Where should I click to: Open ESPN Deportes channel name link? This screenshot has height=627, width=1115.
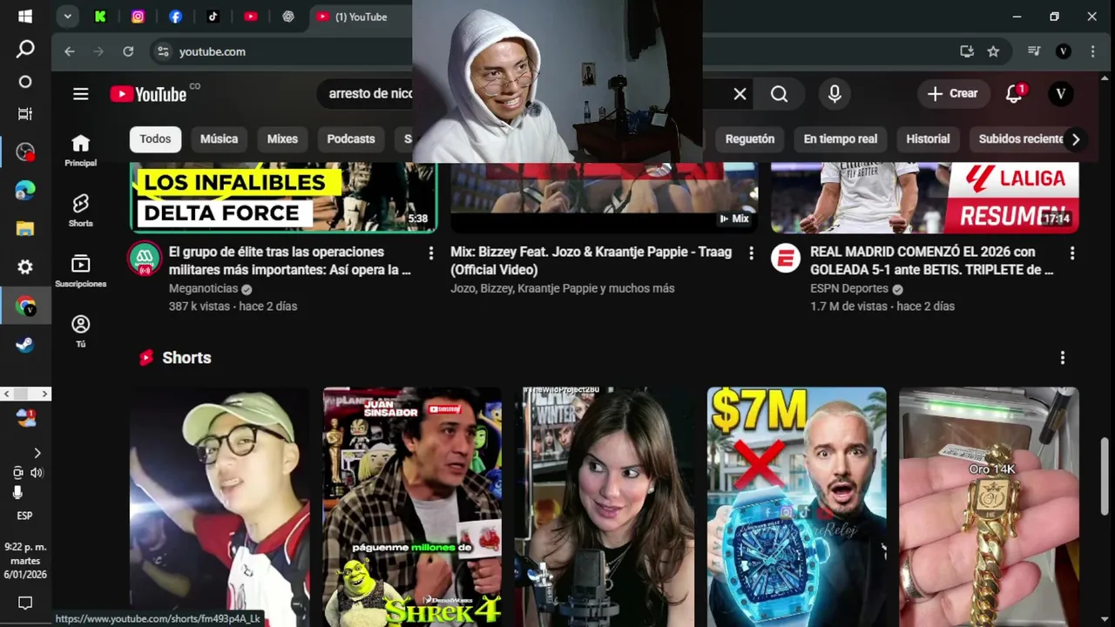tap(849, 288)
